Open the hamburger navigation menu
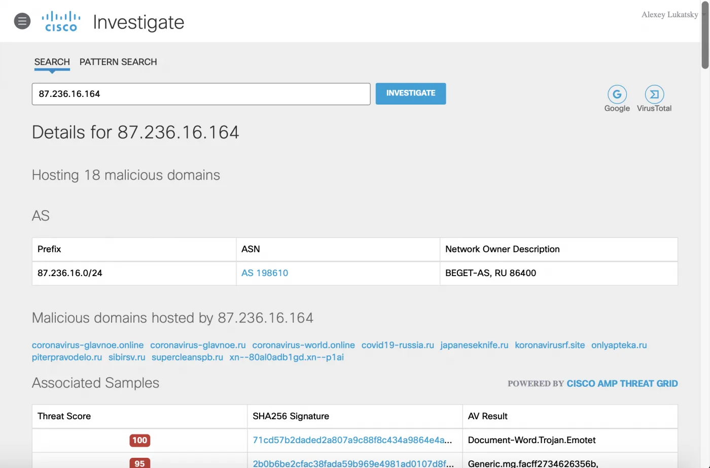 tap(22, 21)
